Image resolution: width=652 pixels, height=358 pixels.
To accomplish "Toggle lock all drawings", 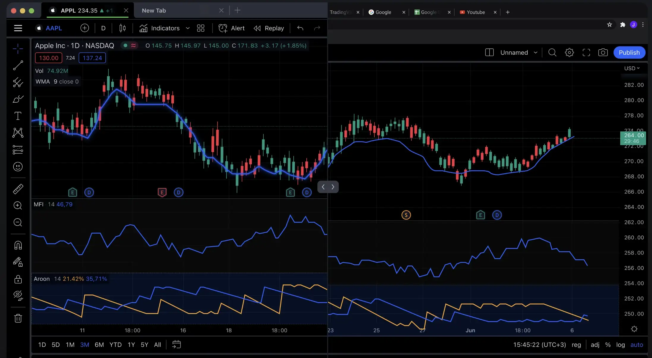I will (x=18, y=279).
